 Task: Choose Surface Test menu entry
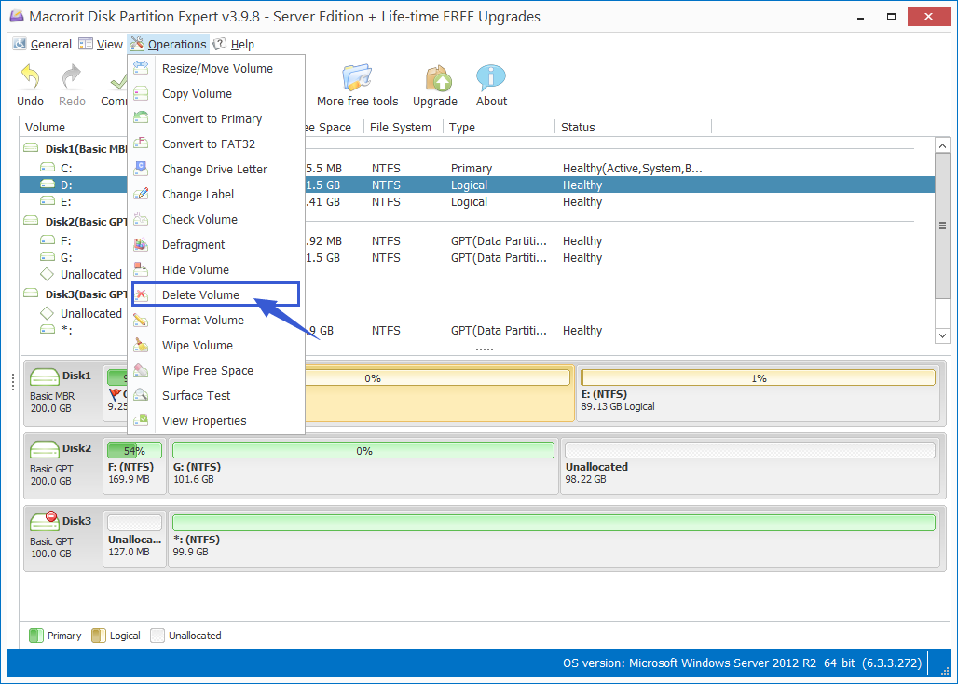[x=215, y=395]
